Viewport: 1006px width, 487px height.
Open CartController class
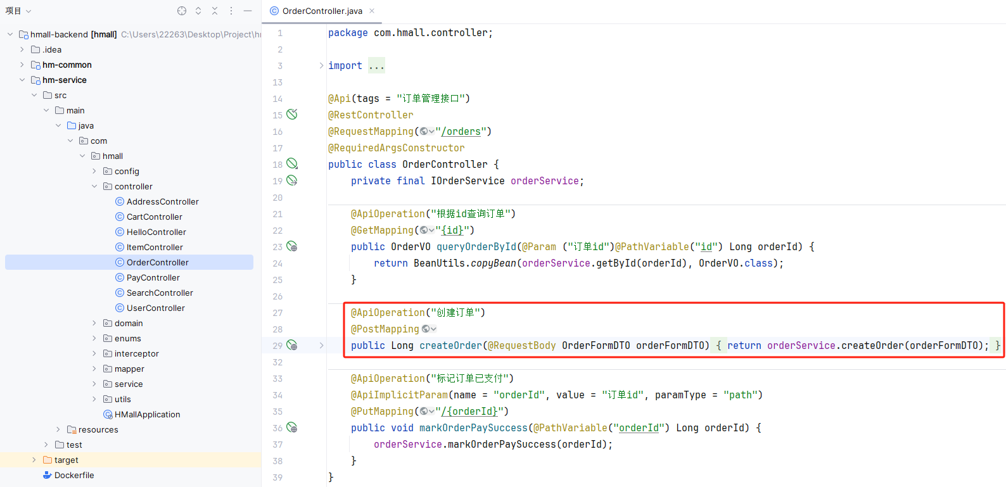tap(154, 217)
